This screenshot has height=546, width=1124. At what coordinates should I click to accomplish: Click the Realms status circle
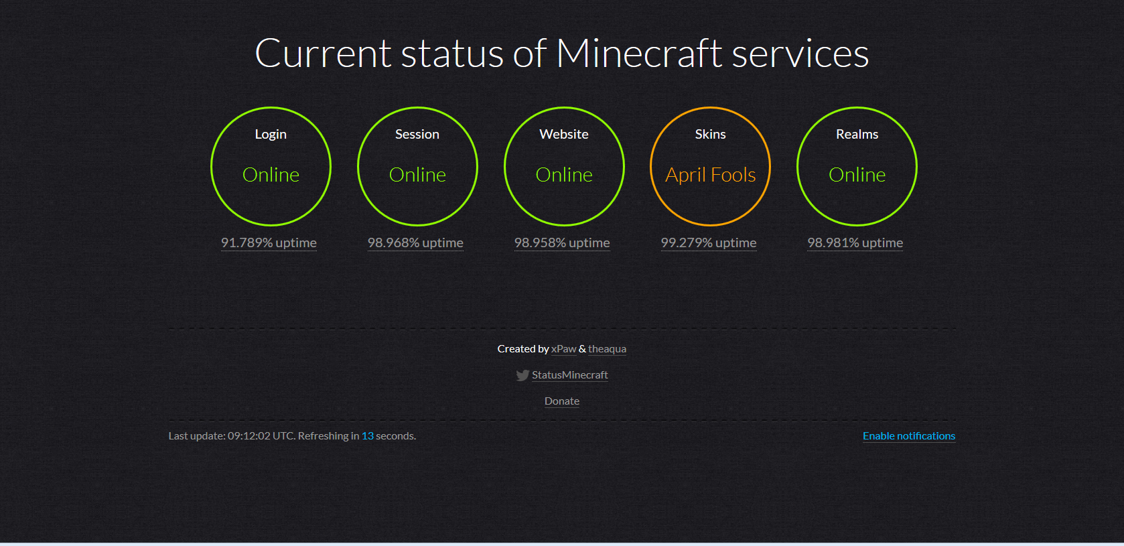pyautogui.click(x=857, y=166)
